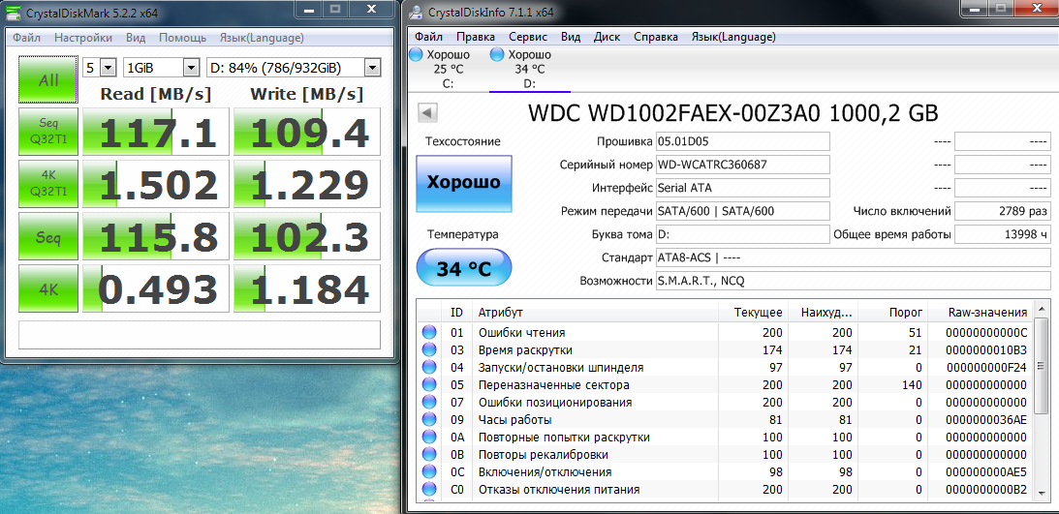This screenshot has width=1059, height=514.
Task: Open CrystalDiskMark Файл menu
Action: click(x=26, y=38)
